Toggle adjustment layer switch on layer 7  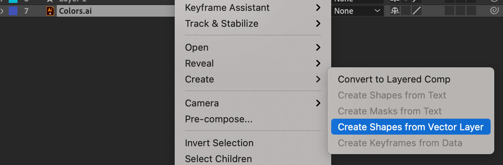pyautogui.click(x=460, y=11)
